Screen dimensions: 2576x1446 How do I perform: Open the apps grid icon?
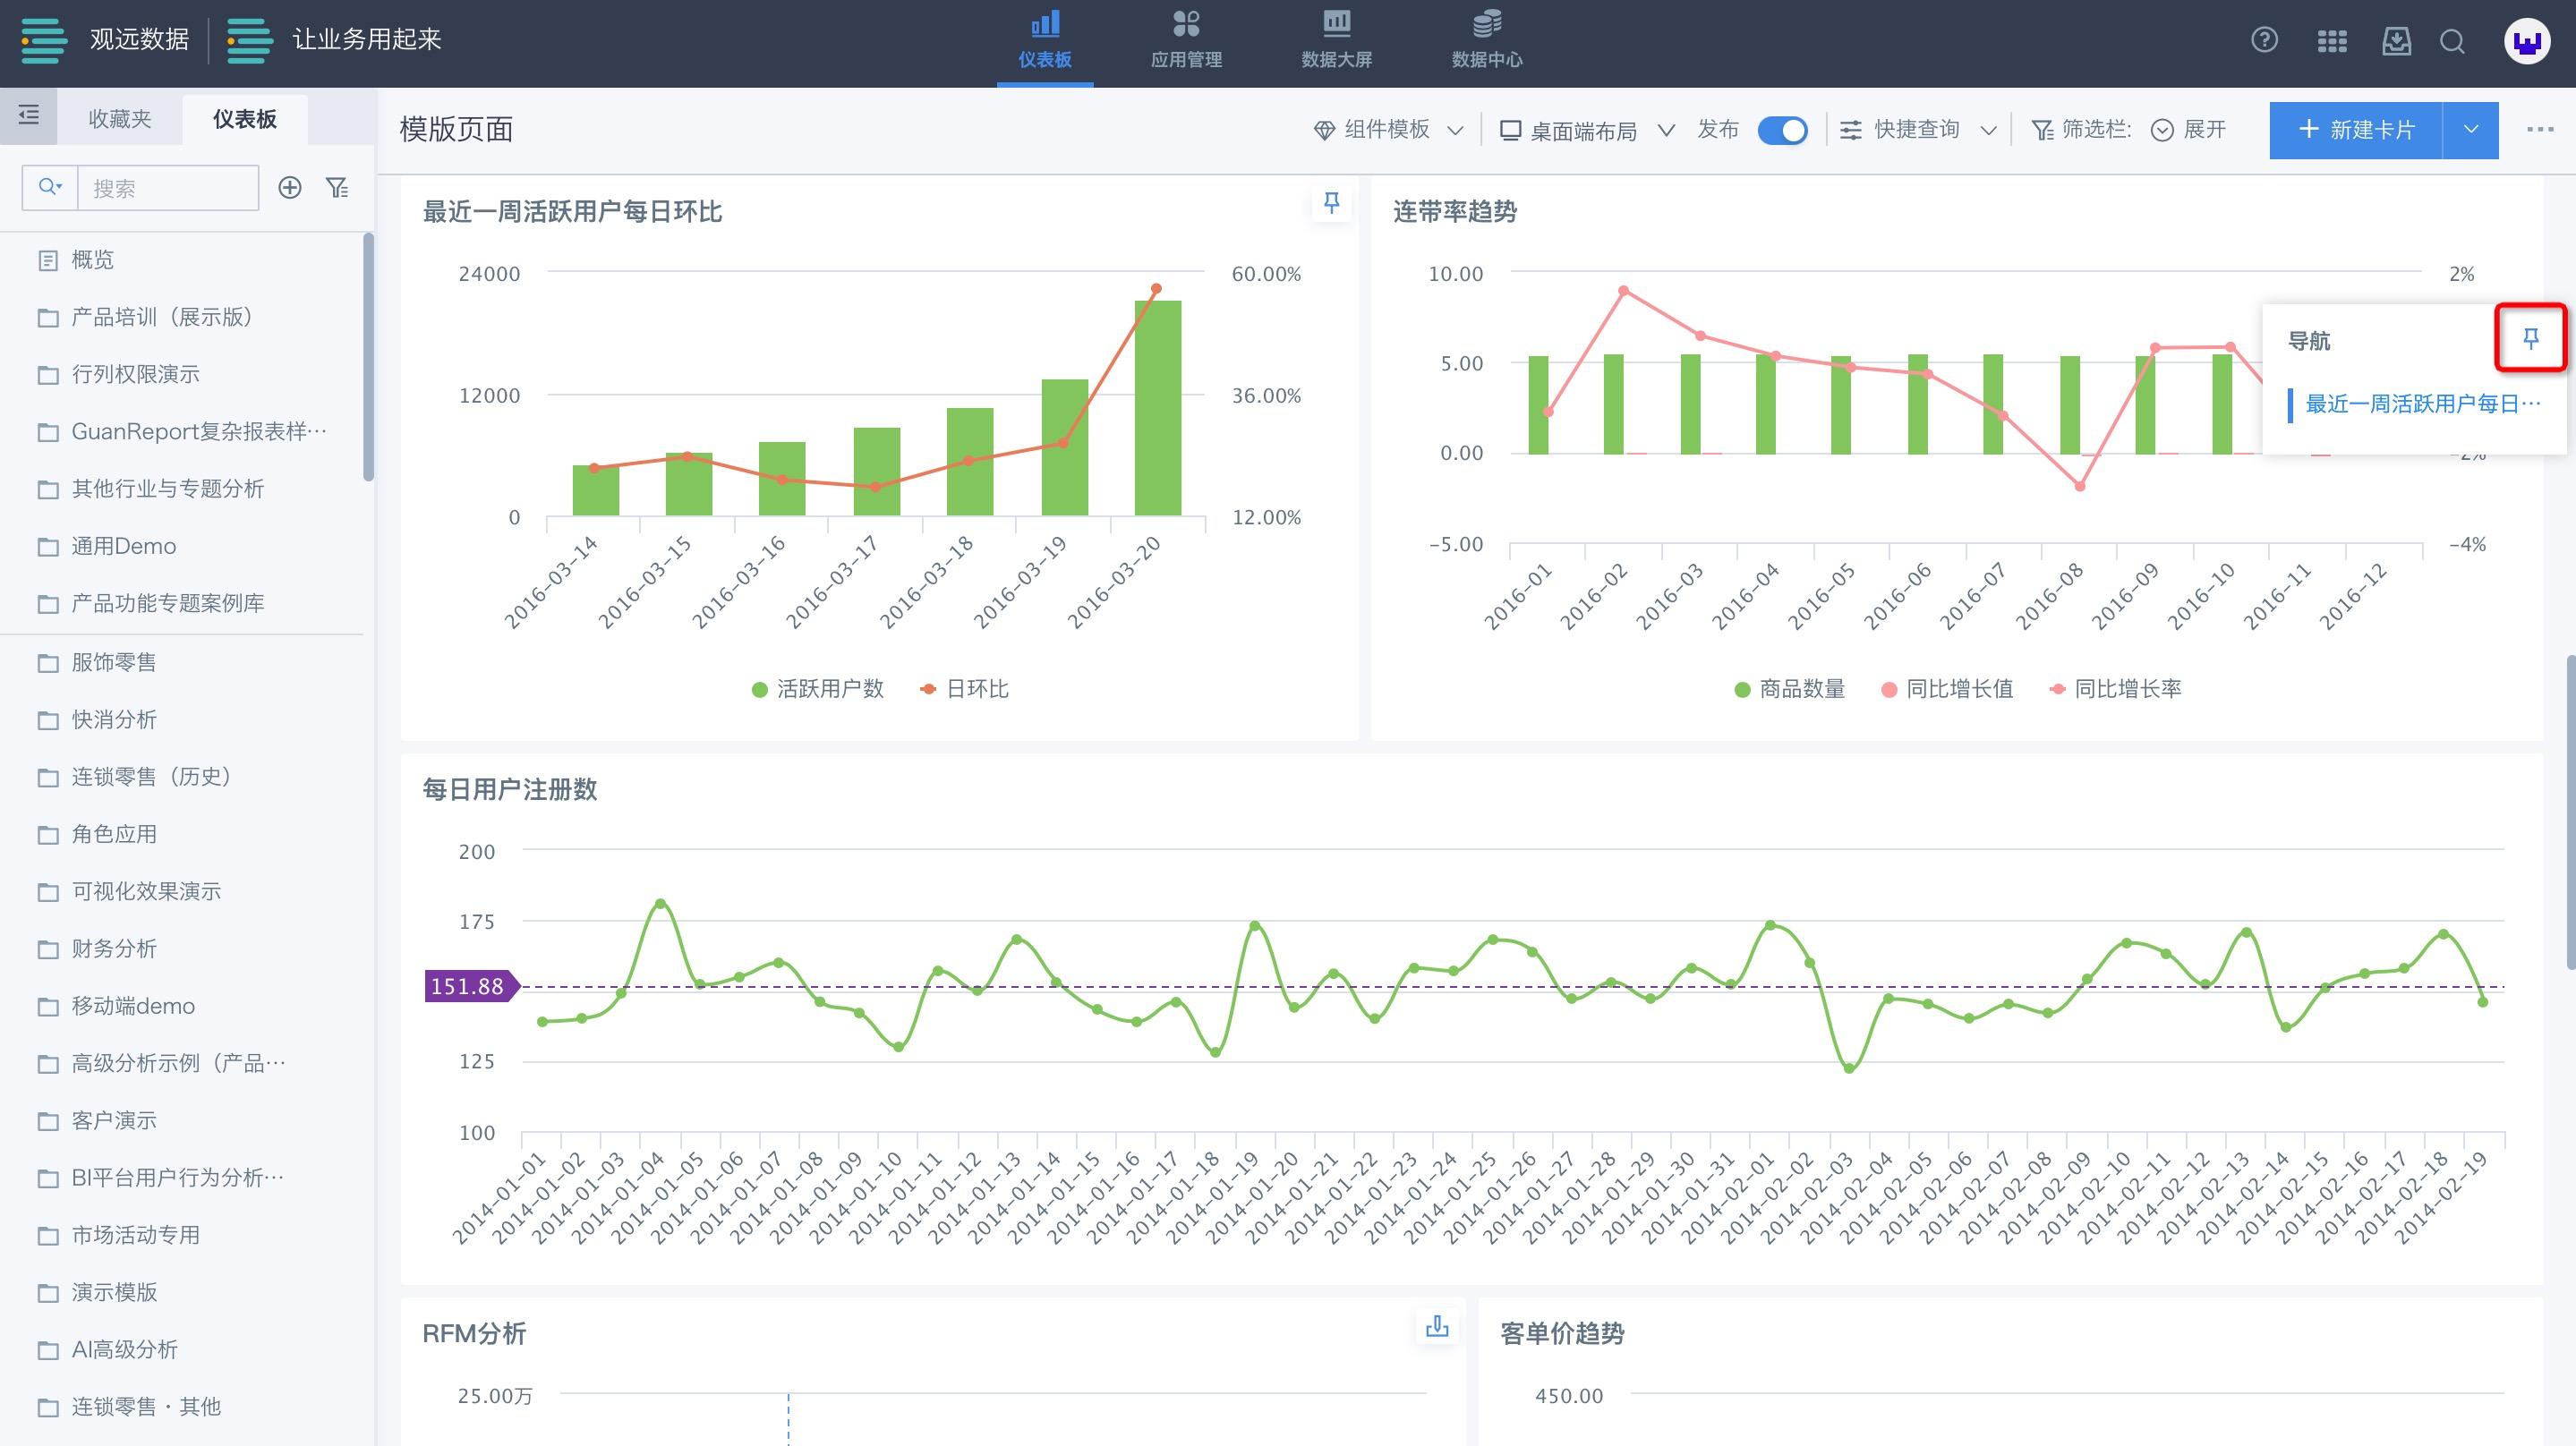point(2332,41)
